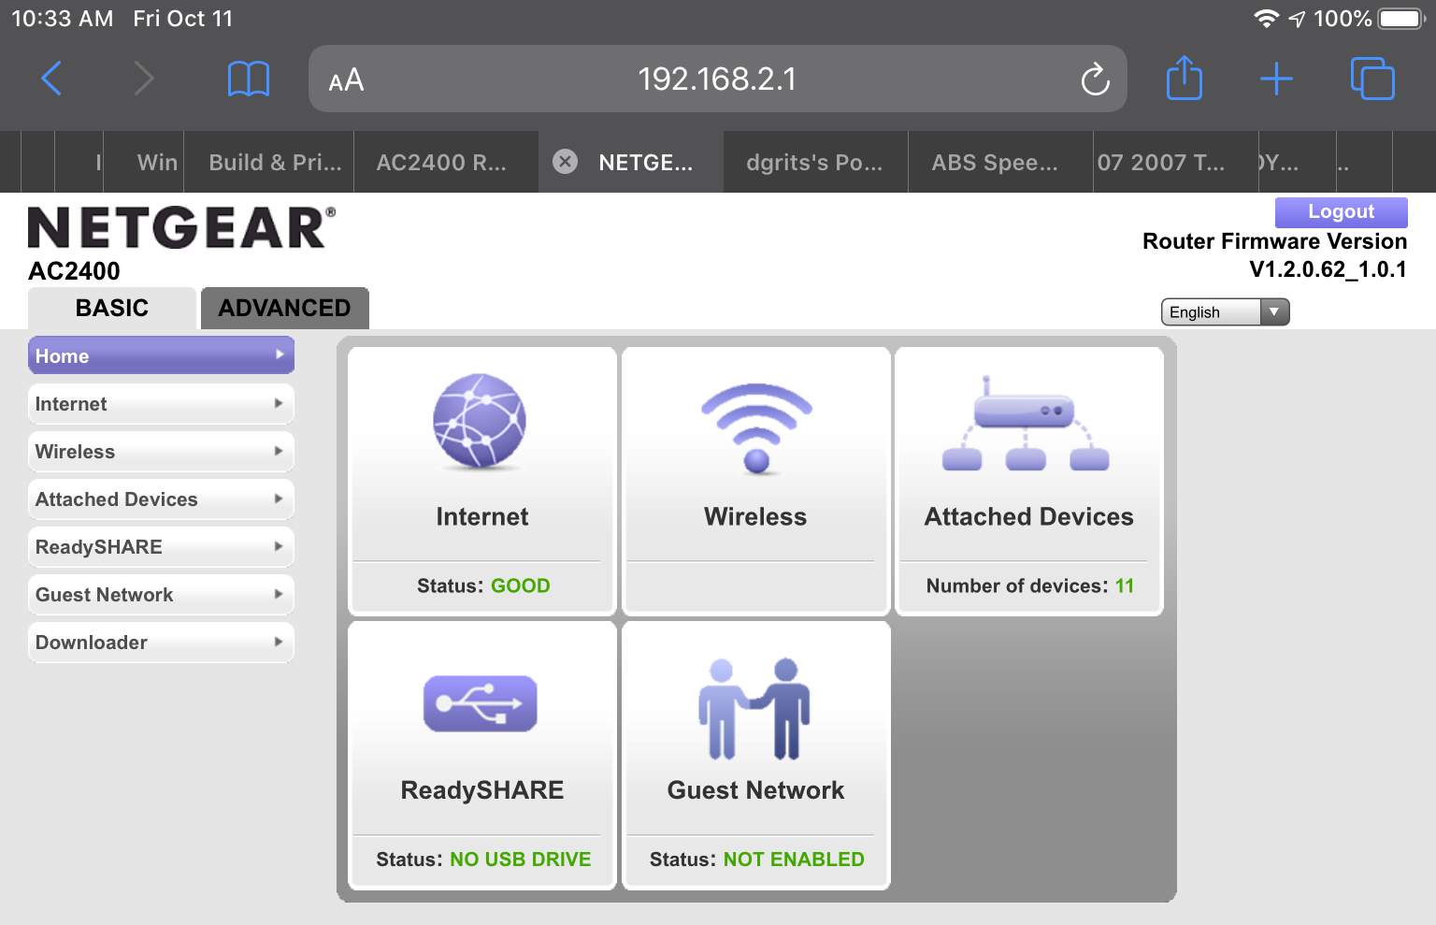This screenshot has width=1436, height=925.
Task: Tap the Safari share icon
Action: point(1185,79)
